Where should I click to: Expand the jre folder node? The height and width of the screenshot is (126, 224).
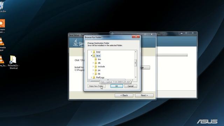93,70
